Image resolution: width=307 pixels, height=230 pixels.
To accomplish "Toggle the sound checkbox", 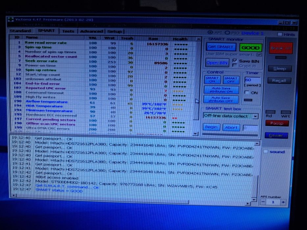I will 265,151.
